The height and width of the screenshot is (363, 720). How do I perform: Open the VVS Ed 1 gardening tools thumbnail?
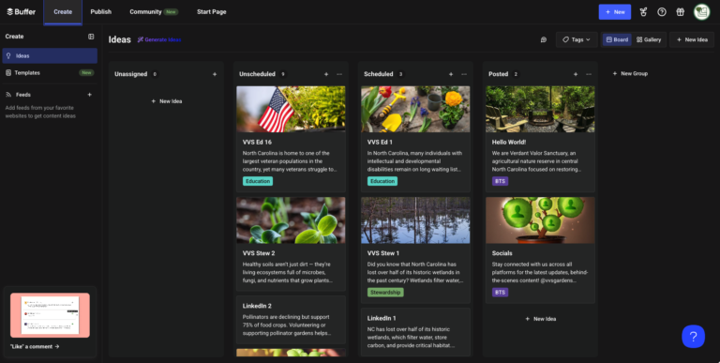(415, 109)
